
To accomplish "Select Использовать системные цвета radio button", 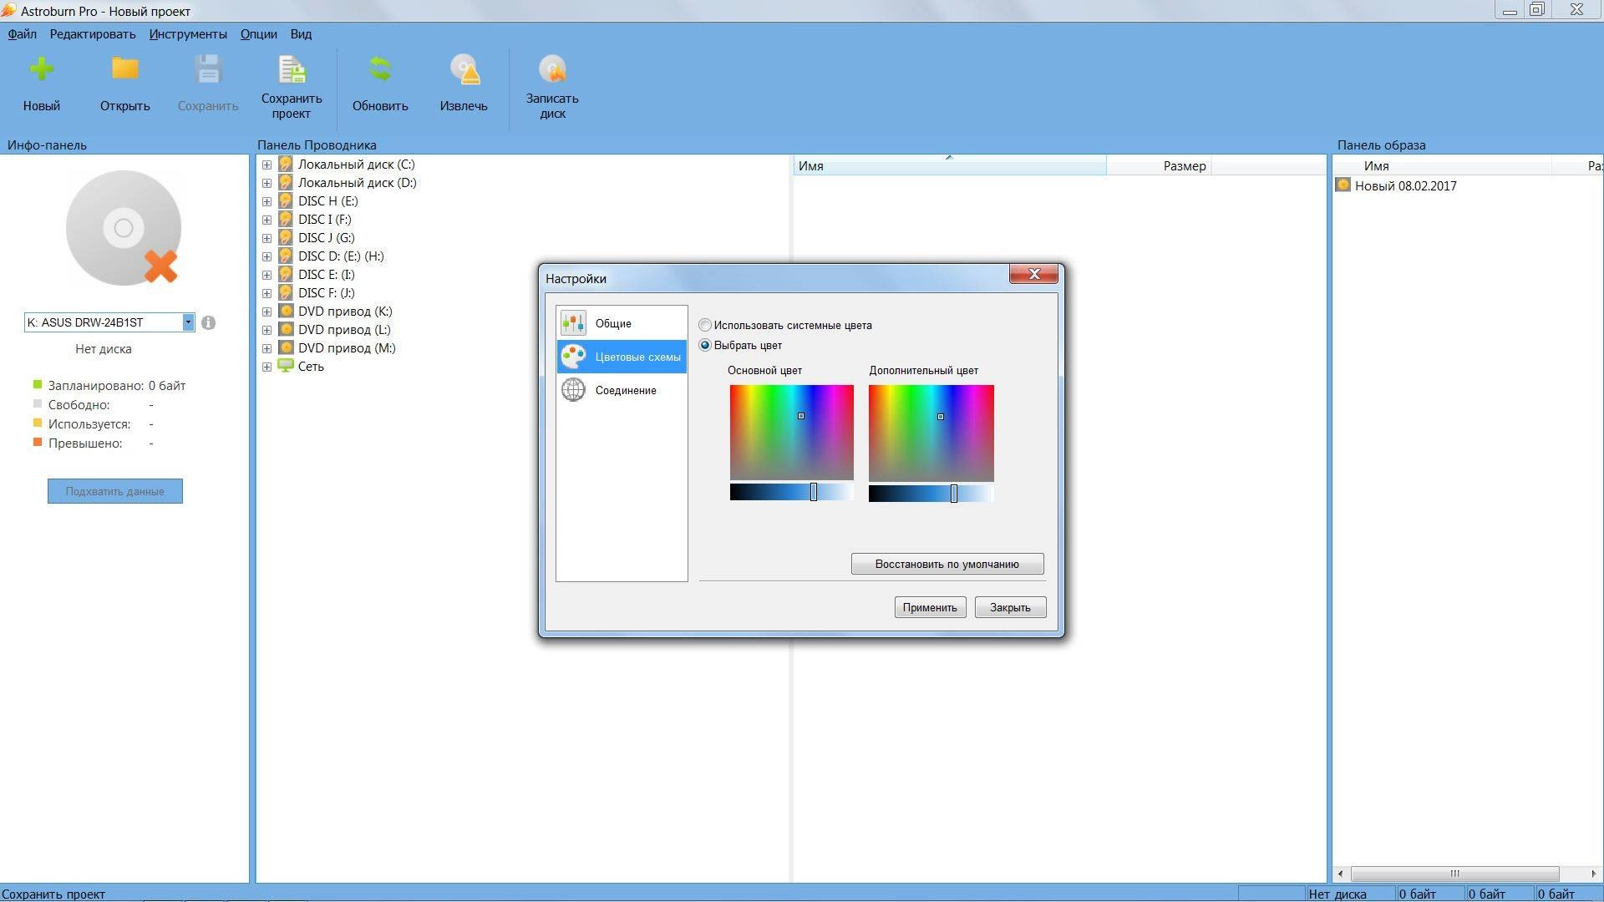I will [705, 326].
